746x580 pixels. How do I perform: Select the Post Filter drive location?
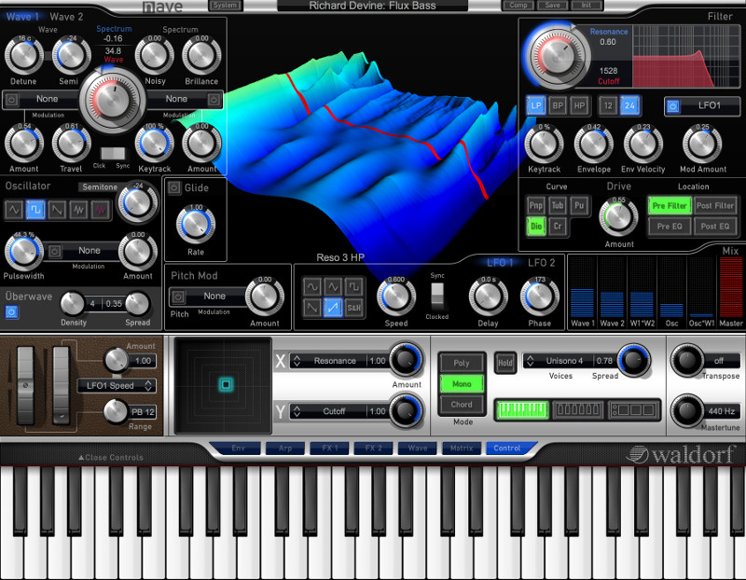715,205
